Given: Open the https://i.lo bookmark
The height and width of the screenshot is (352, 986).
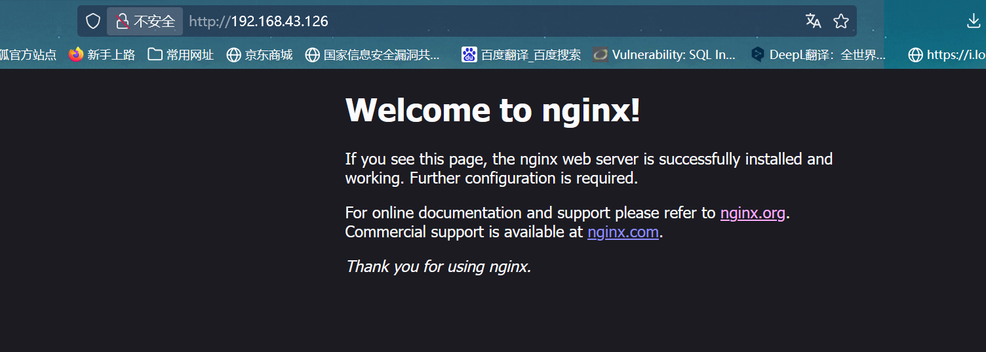Looking at the screenshot, I should click(947, 55).
